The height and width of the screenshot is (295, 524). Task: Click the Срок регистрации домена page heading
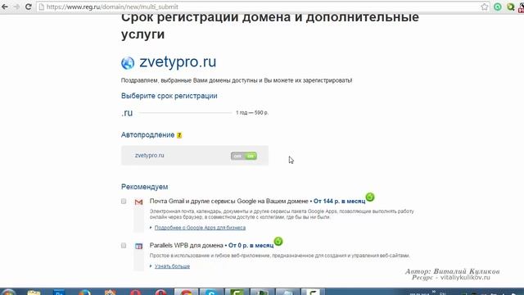(270, 26)
